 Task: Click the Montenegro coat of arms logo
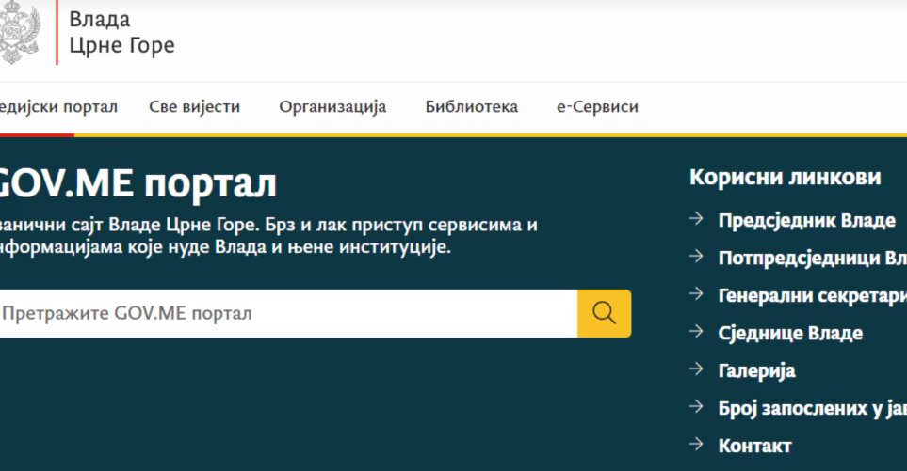tap(19, 33)
